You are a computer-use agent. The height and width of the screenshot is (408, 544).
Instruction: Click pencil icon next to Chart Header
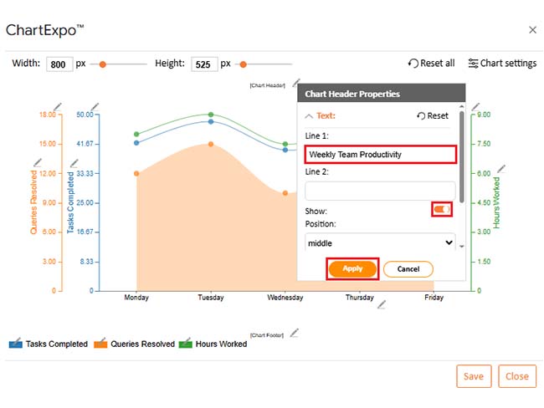point(294,84)
